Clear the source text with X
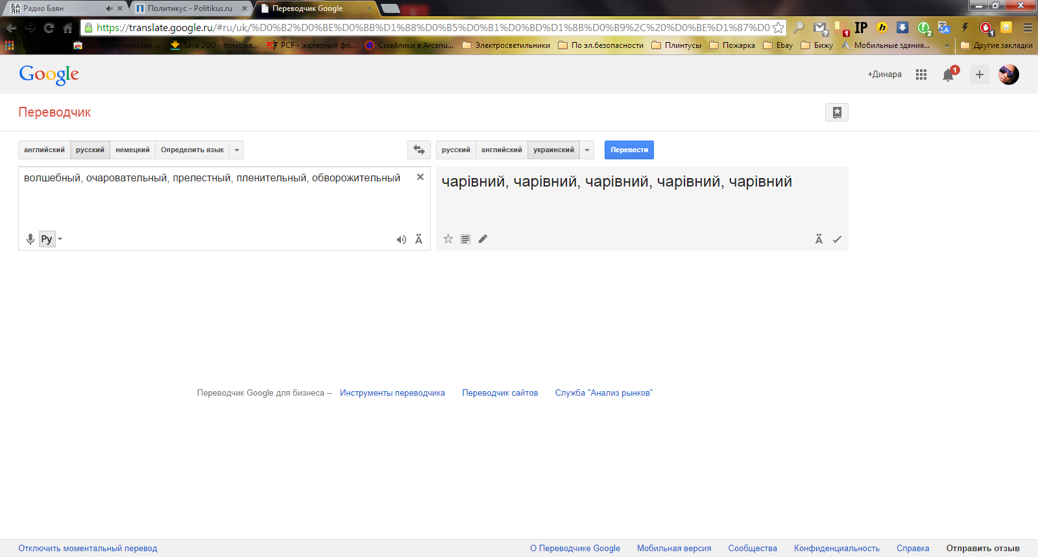This screenshot has width=1038, height=557. tap(420, 177)
